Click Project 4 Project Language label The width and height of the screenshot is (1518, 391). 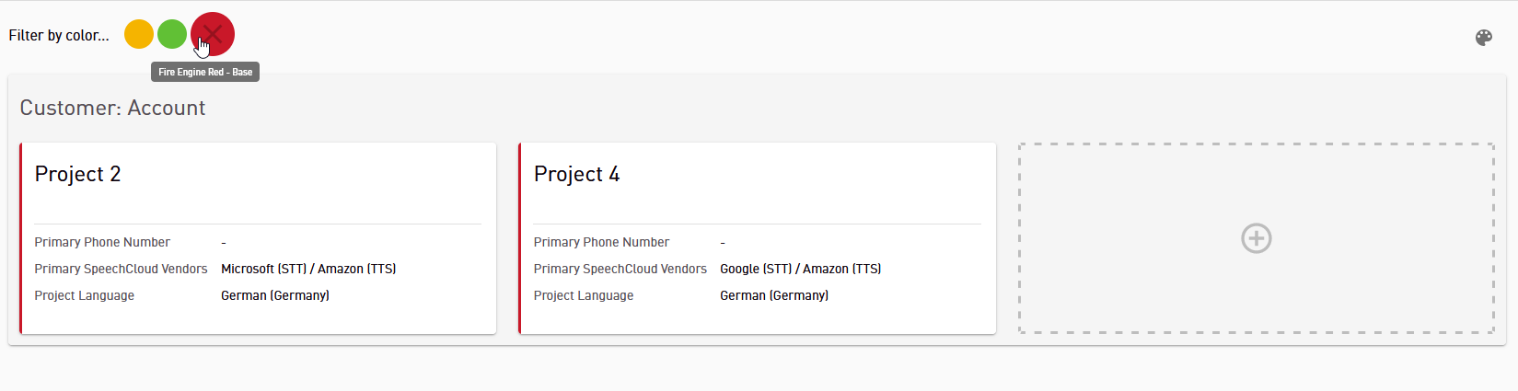click(584, 295)
